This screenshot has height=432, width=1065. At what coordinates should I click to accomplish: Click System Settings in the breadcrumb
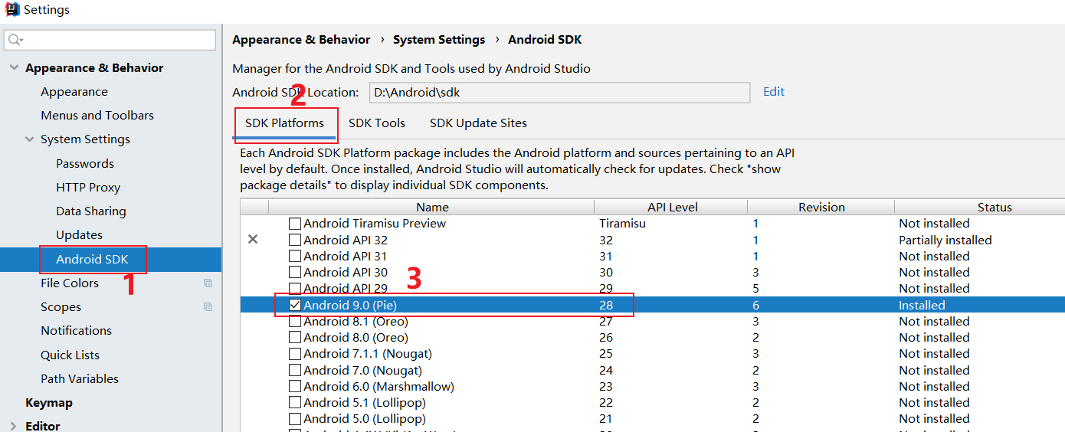click(439, 40)
